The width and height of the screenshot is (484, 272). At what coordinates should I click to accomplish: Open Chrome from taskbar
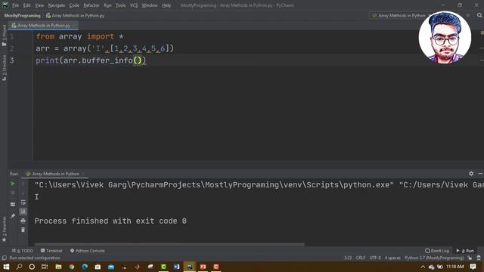pyautogui.click(x=72, y=267)
